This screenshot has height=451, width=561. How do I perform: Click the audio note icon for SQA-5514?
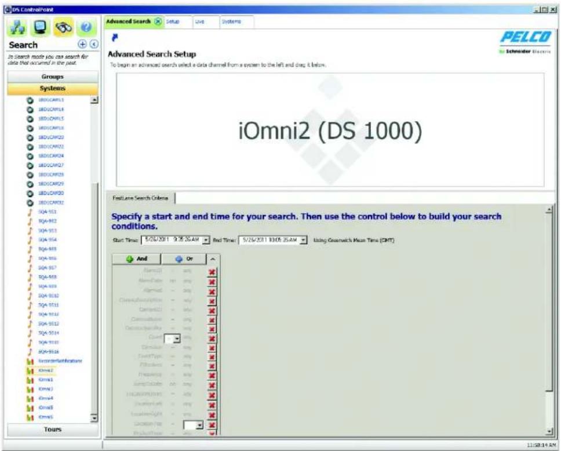pyautogui.click(x=30, y=333)
